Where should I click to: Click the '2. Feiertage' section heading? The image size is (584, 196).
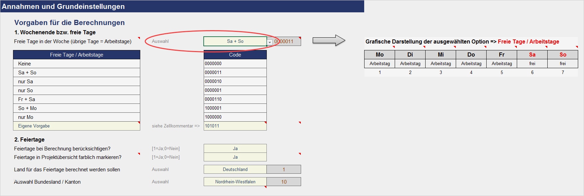point(29,139)
